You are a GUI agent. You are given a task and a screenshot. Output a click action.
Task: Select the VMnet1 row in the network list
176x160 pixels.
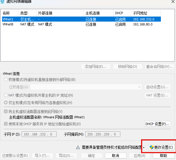81,19
